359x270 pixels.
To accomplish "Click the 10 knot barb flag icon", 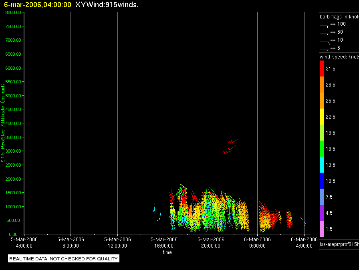I will tap(325, 42).
